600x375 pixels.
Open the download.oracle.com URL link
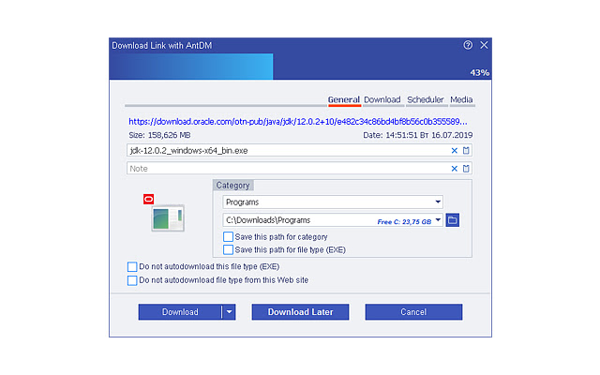coord(298,122)
